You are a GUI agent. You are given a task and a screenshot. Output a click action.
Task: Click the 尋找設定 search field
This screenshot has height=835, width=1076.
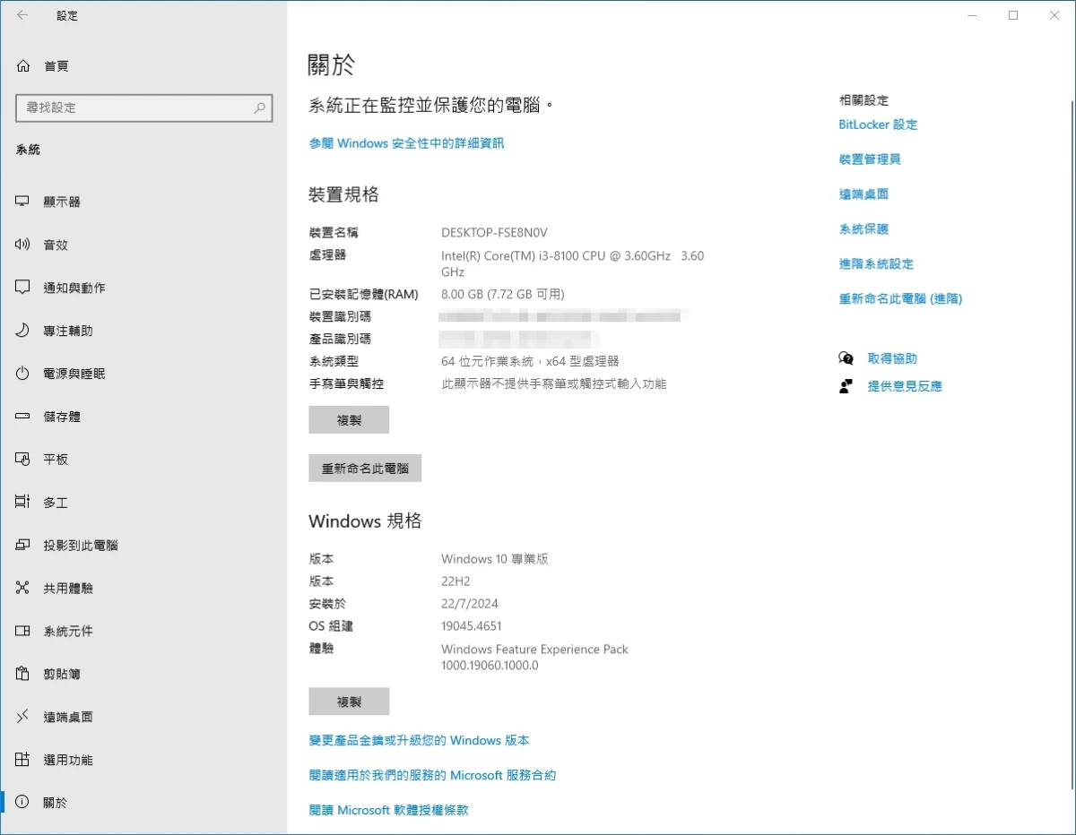143,108
